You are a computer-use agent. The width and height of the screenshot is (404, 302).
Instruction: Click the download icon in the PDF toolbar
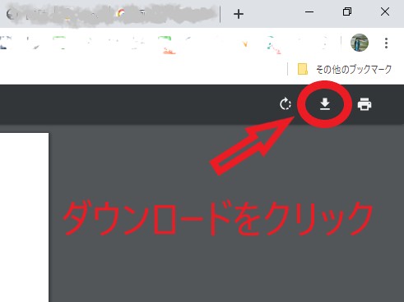coord(325,104)
